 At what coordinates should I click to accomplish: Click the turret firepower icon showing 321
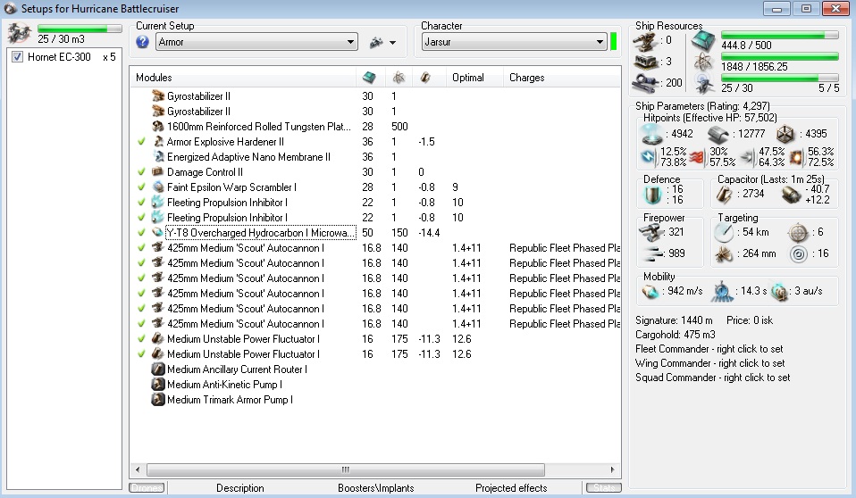(650, 232)
